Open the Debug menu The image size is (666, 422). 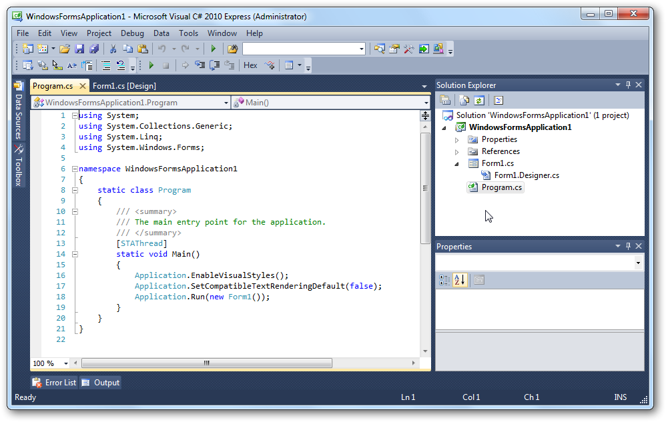click(x=132, y=33)
